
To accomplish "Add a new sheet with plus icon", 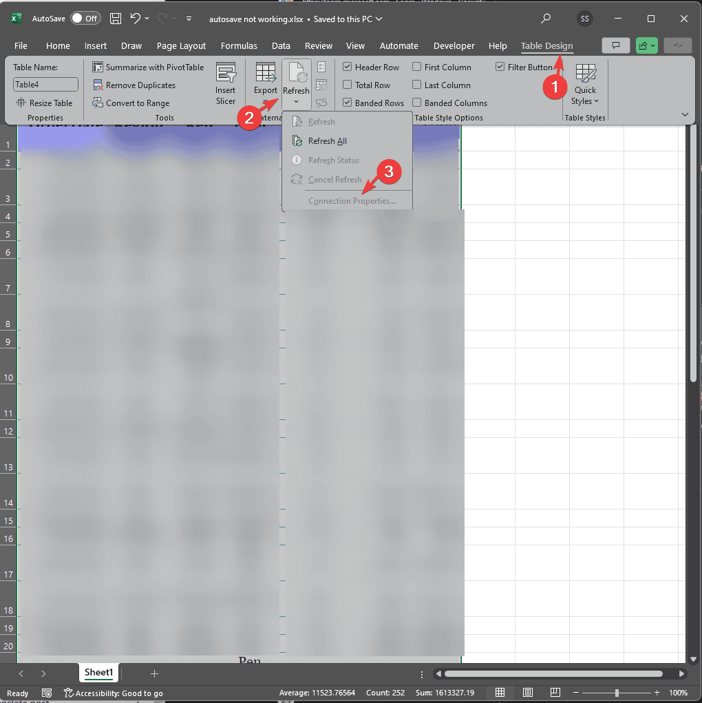I will tap(154, 673).
